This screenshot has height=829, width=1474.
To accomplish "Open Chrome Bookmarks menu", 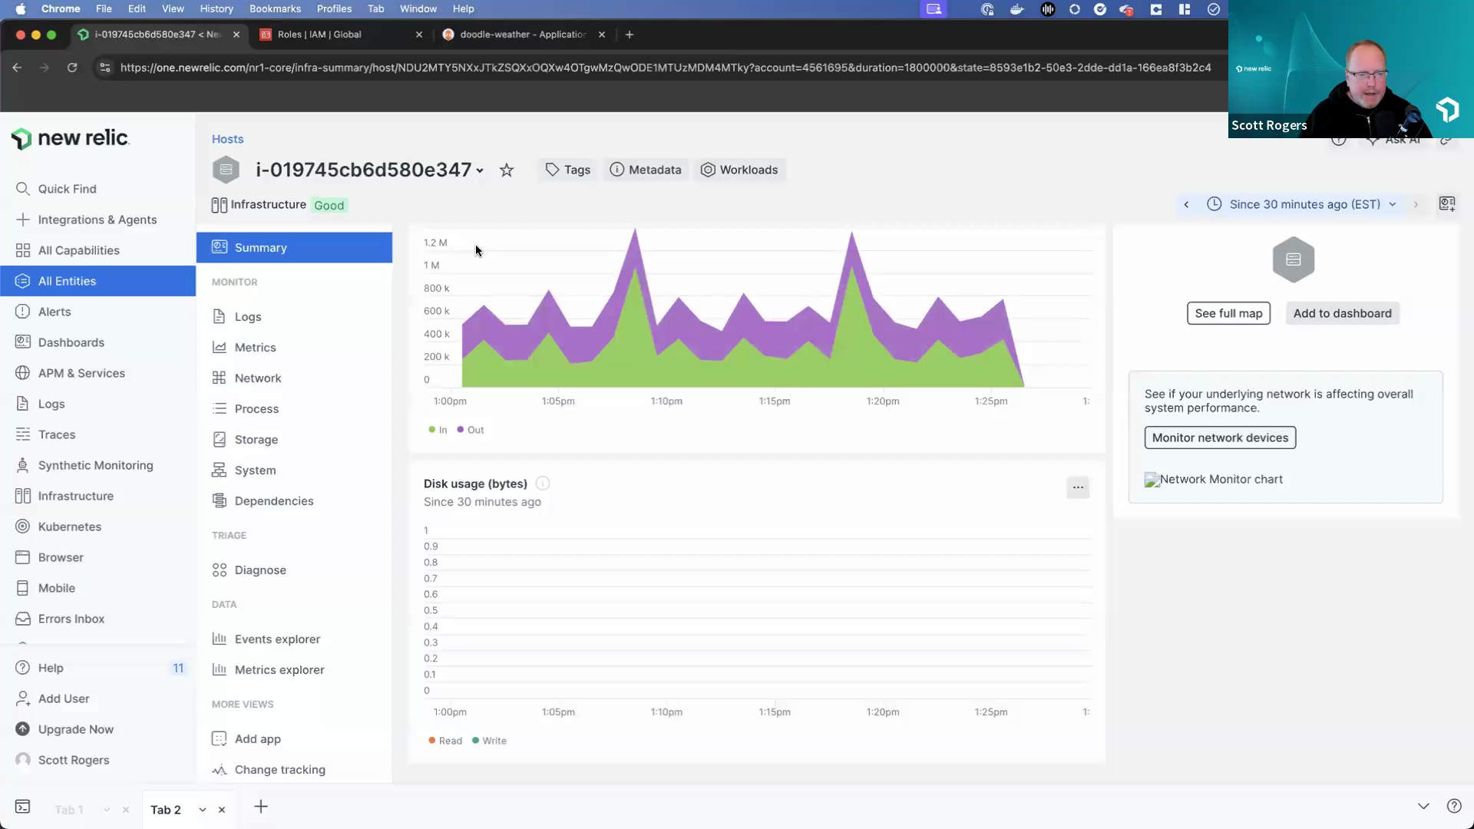I will pos(275,8).
